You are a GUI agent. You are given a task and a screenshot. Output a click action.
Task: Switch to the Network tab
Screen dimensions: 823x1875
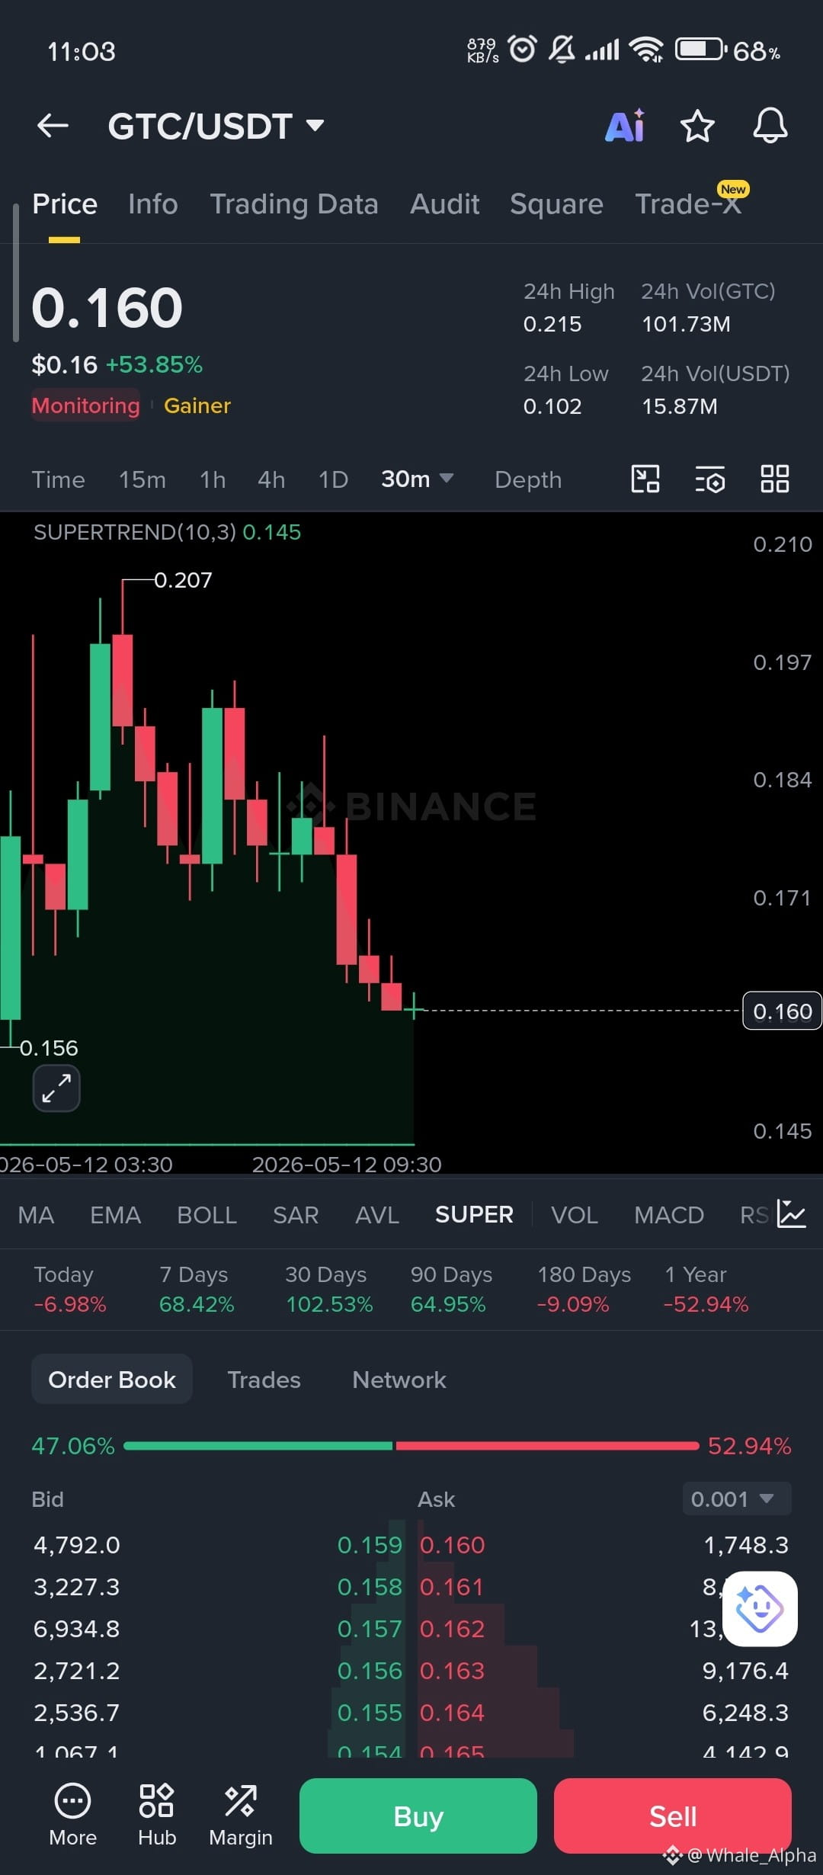pyautogui.click(x=399, y=1379)
